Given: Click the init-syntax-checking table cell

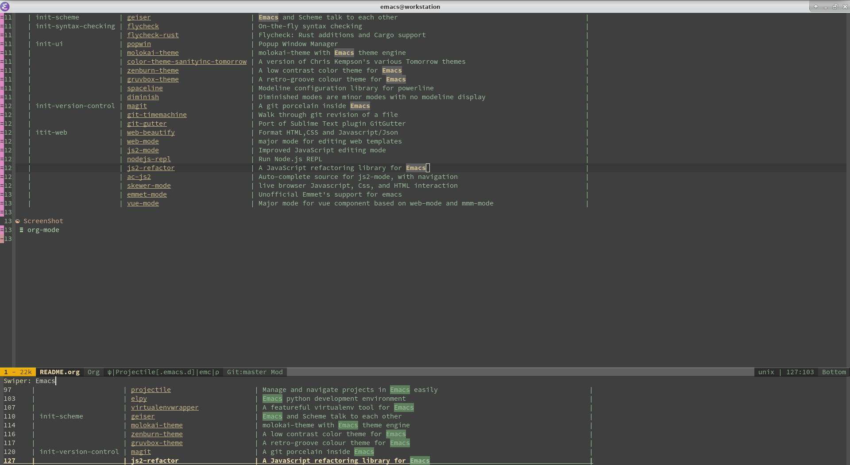Looking at the screenshot, I should pyautogui.click(x=75, y=26).
